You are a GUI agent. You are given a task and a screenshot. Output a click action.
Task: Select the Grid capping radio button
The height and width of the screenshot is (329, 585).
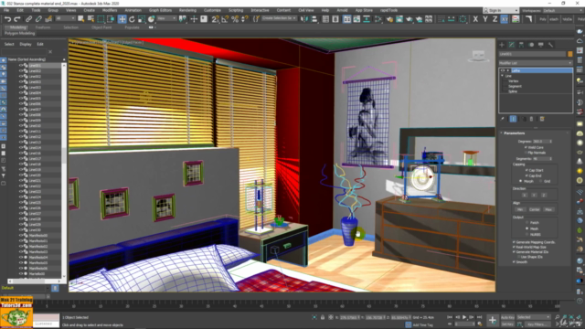(540, 181)
